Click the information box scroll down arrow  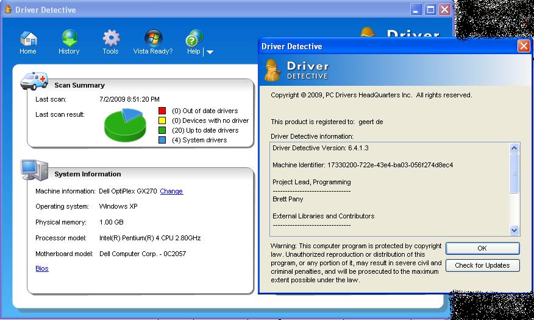514,231
